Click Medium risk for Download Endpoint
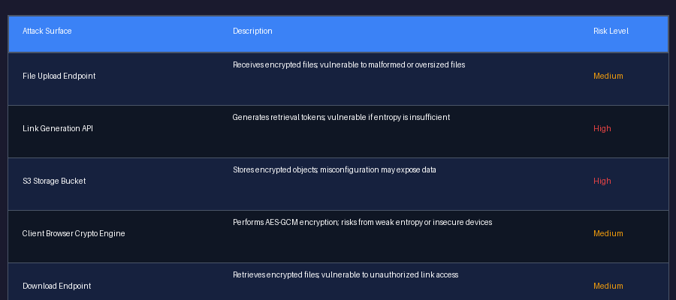The height and width of the screenshot is (300, 676). tap(608, 286)
